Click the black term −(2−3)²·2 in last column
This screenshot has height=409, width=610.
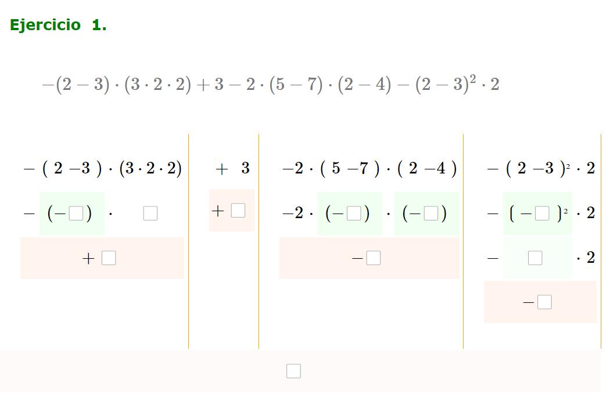[x=541, y=169]
